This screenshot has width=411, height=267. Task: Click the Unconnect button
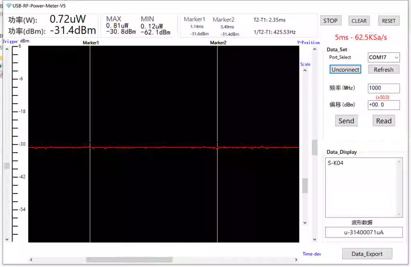[x=345, y=69]
